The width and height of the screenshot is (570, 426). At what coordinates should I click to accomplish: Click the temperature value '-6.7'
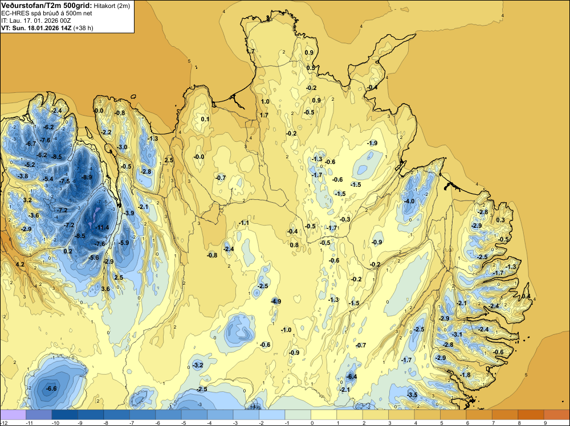31,144
